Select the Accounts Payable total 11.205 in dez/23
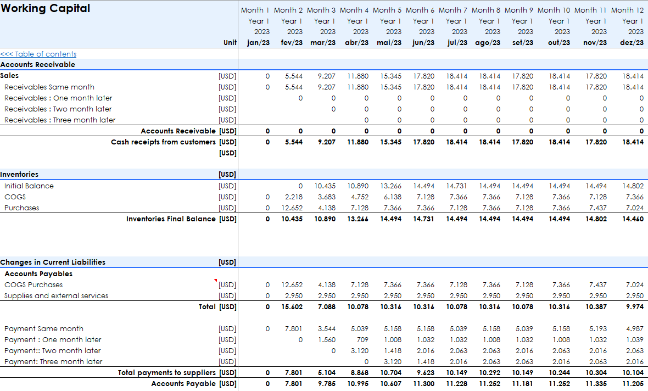 click(x=632, y=383)
